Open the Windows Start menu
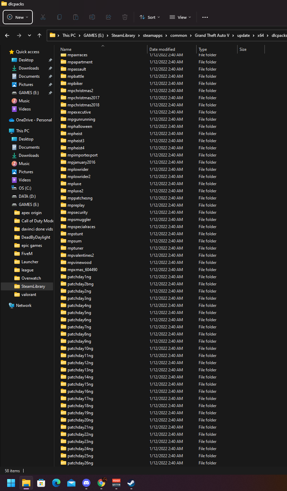The image size is (287, 491). click(11, 483)
